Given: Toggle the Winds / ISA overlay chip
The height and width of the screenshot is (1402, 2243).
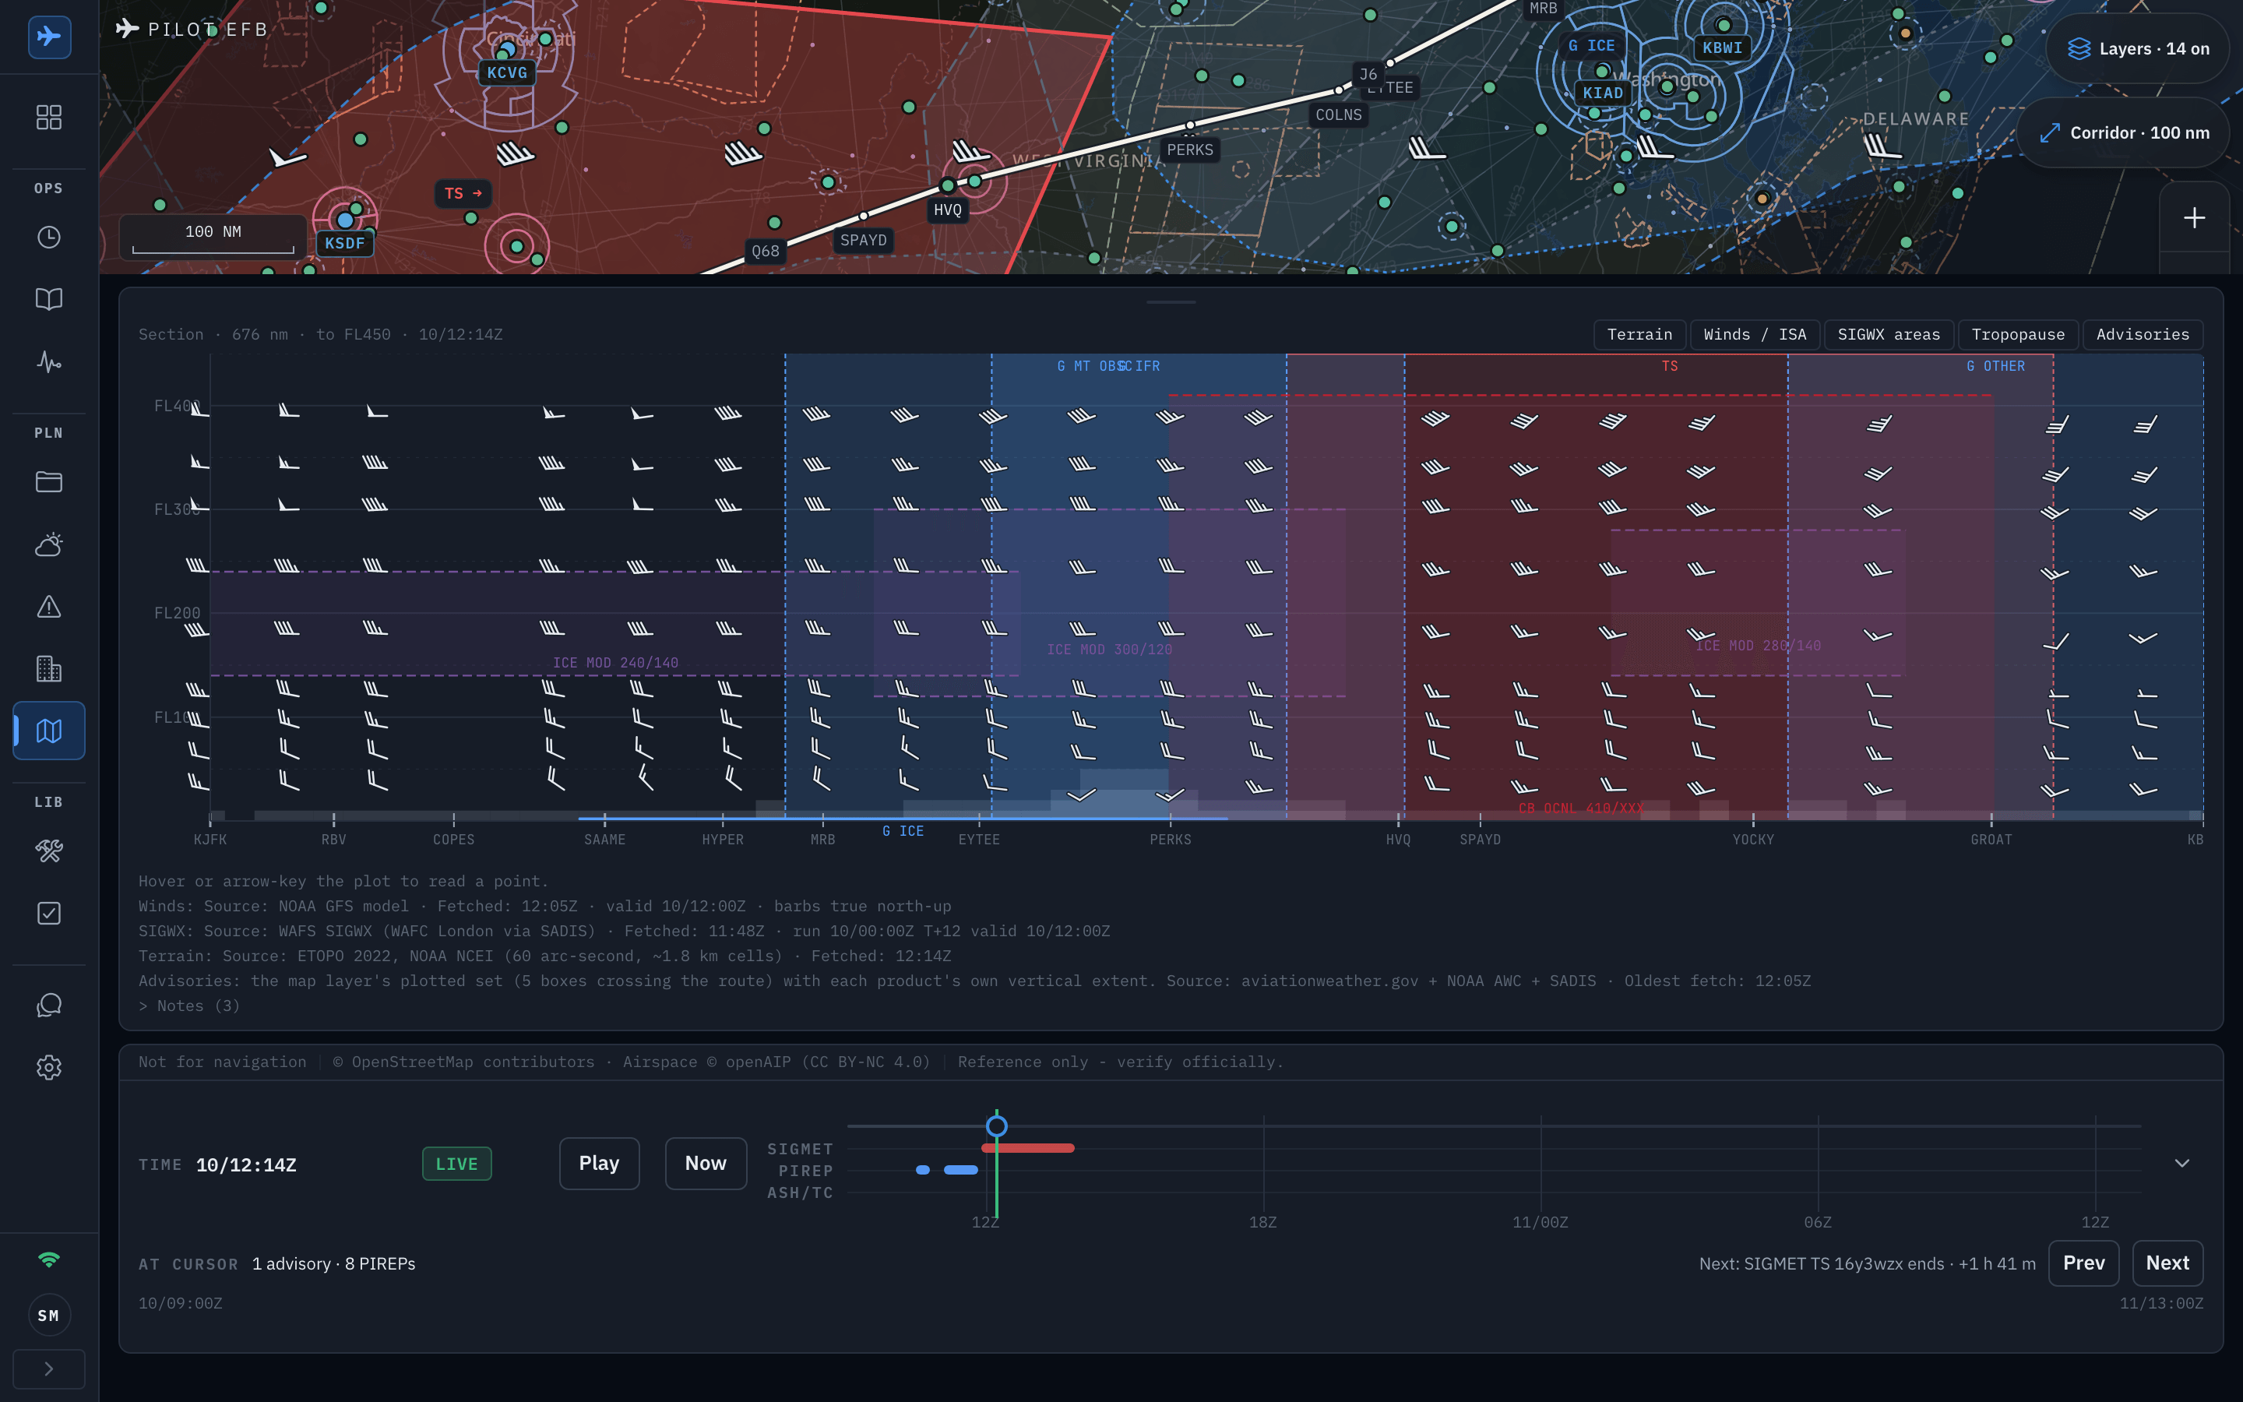Looking at the screenshot, I should tap(1755, 335).
